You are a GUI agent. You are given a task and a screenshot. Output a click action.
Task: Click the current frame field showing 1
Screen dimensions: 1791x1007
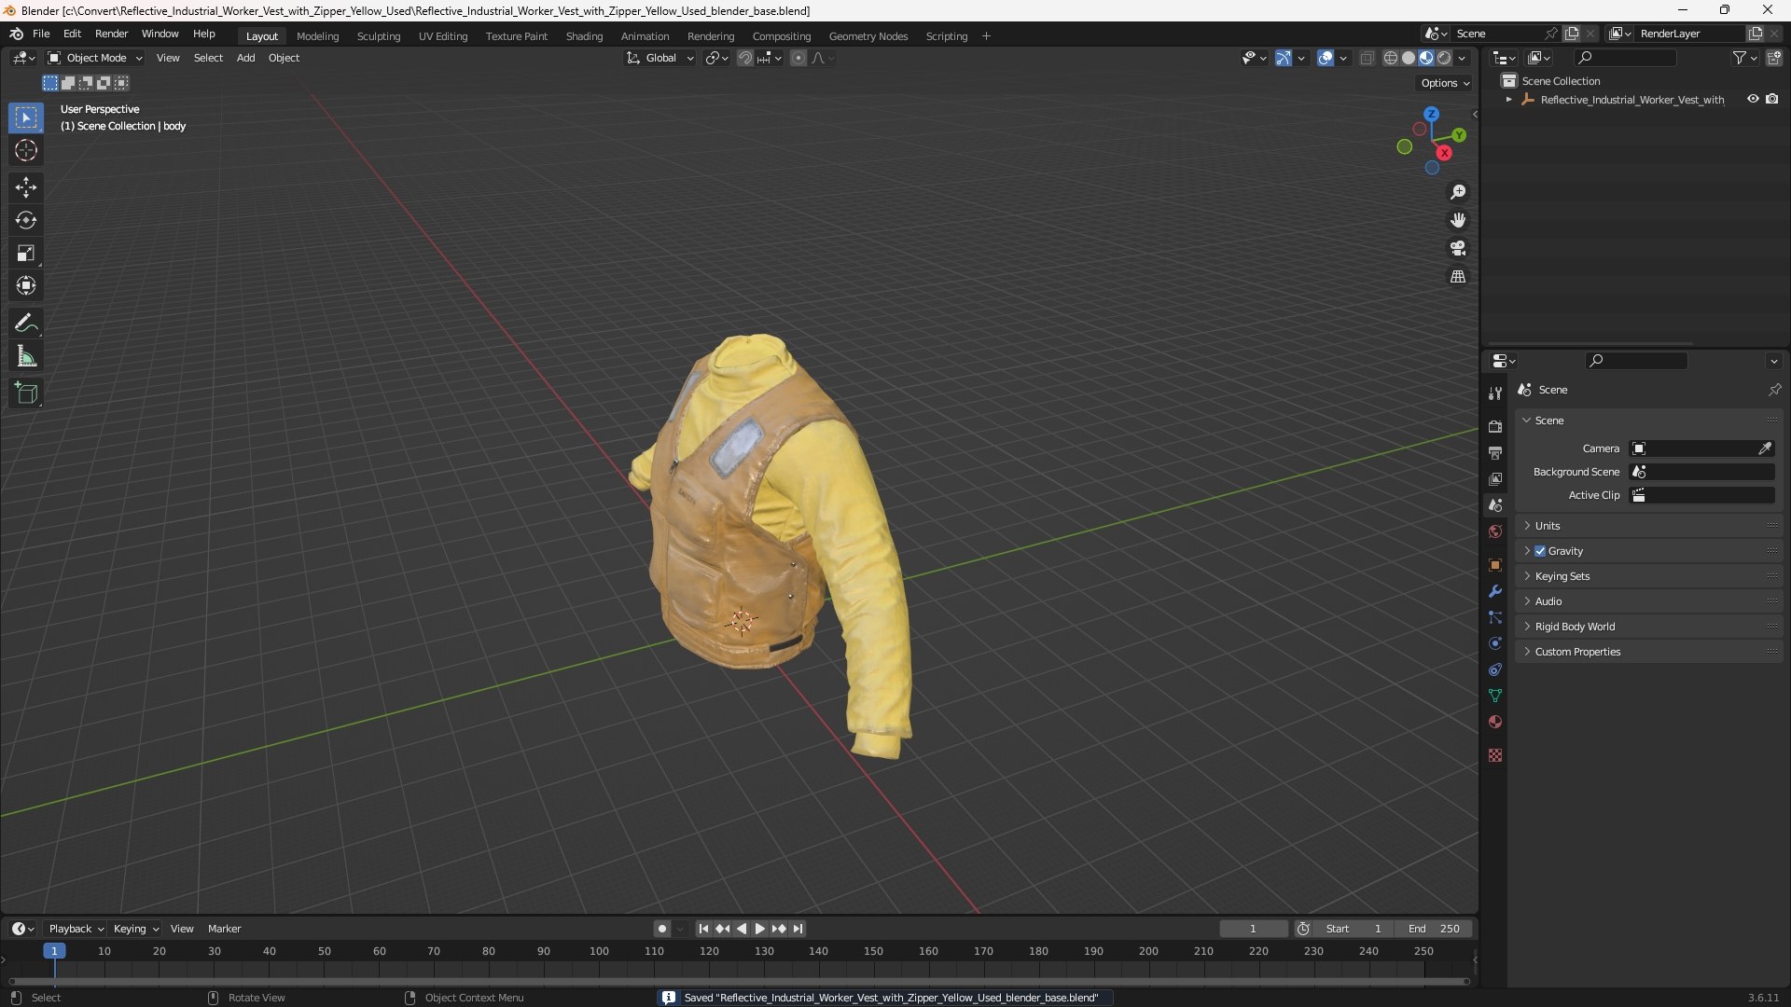(x=1253, y=929)
